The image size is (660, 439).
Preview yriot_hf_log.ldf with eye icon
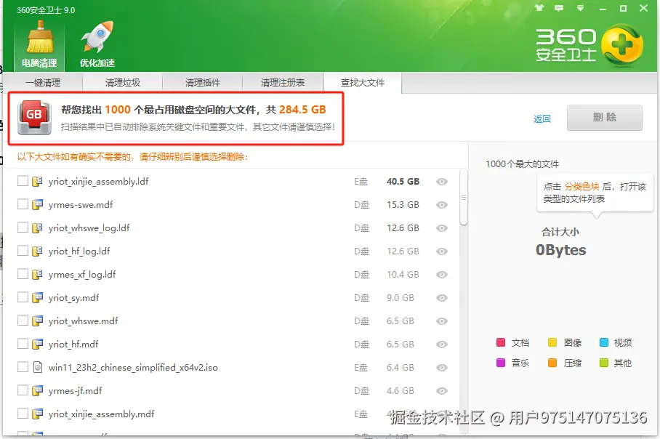[x=441, y=251]
